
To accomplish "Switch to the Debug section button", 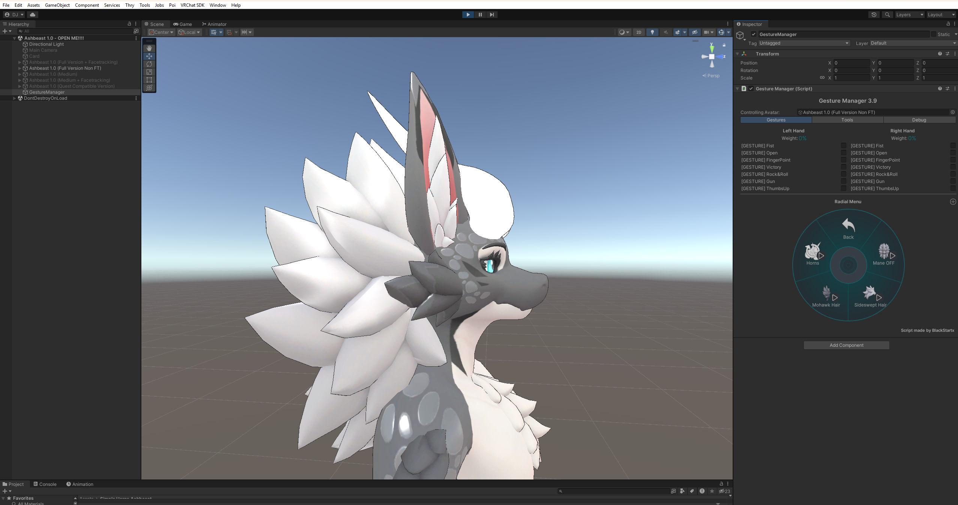I will [x=919, y=120].
